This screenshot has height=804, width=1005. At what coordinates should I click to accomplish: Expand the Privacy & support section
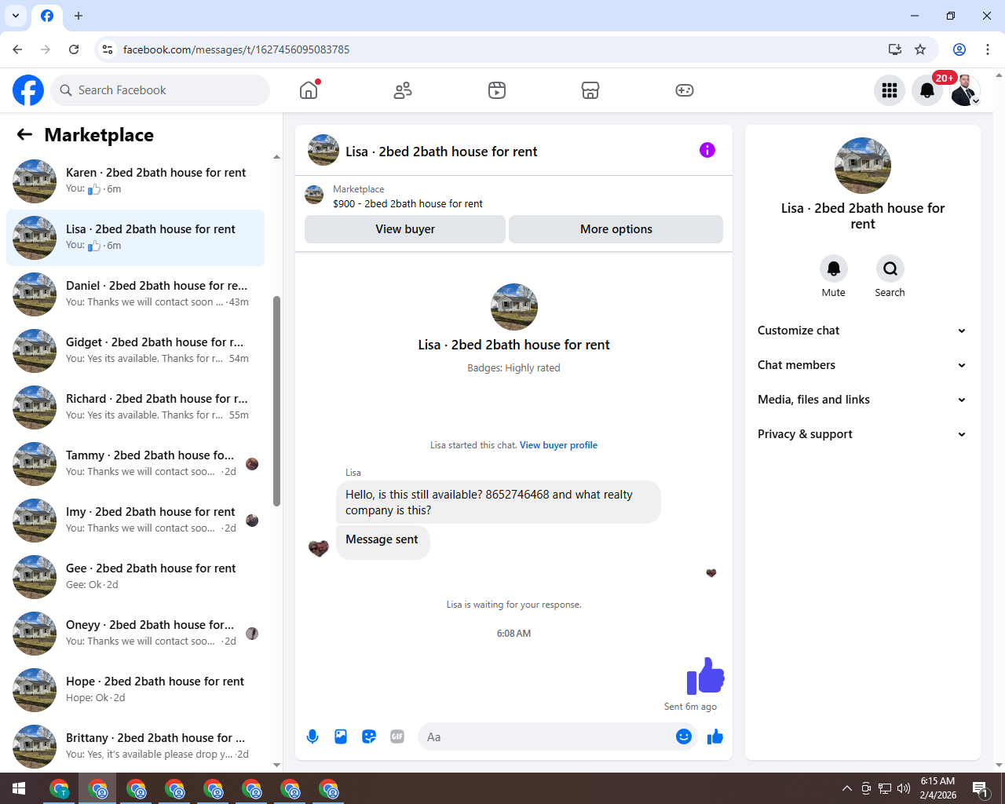point(862,434)
